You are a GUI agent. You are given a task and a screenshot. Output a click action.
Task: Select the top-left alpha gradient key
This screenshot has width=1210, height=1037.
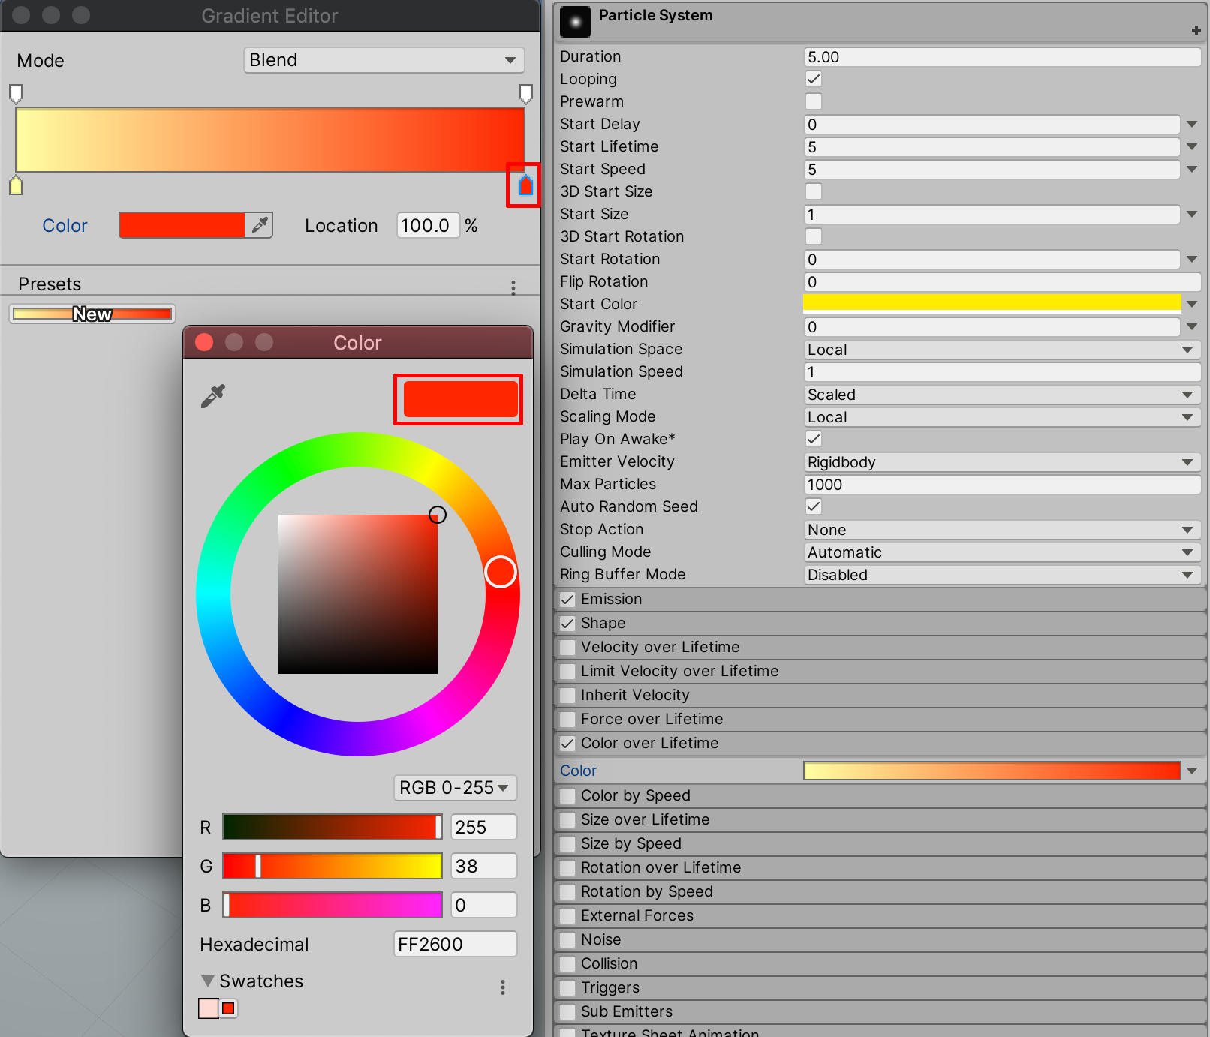pyautogui.click(x=16, y=93)
